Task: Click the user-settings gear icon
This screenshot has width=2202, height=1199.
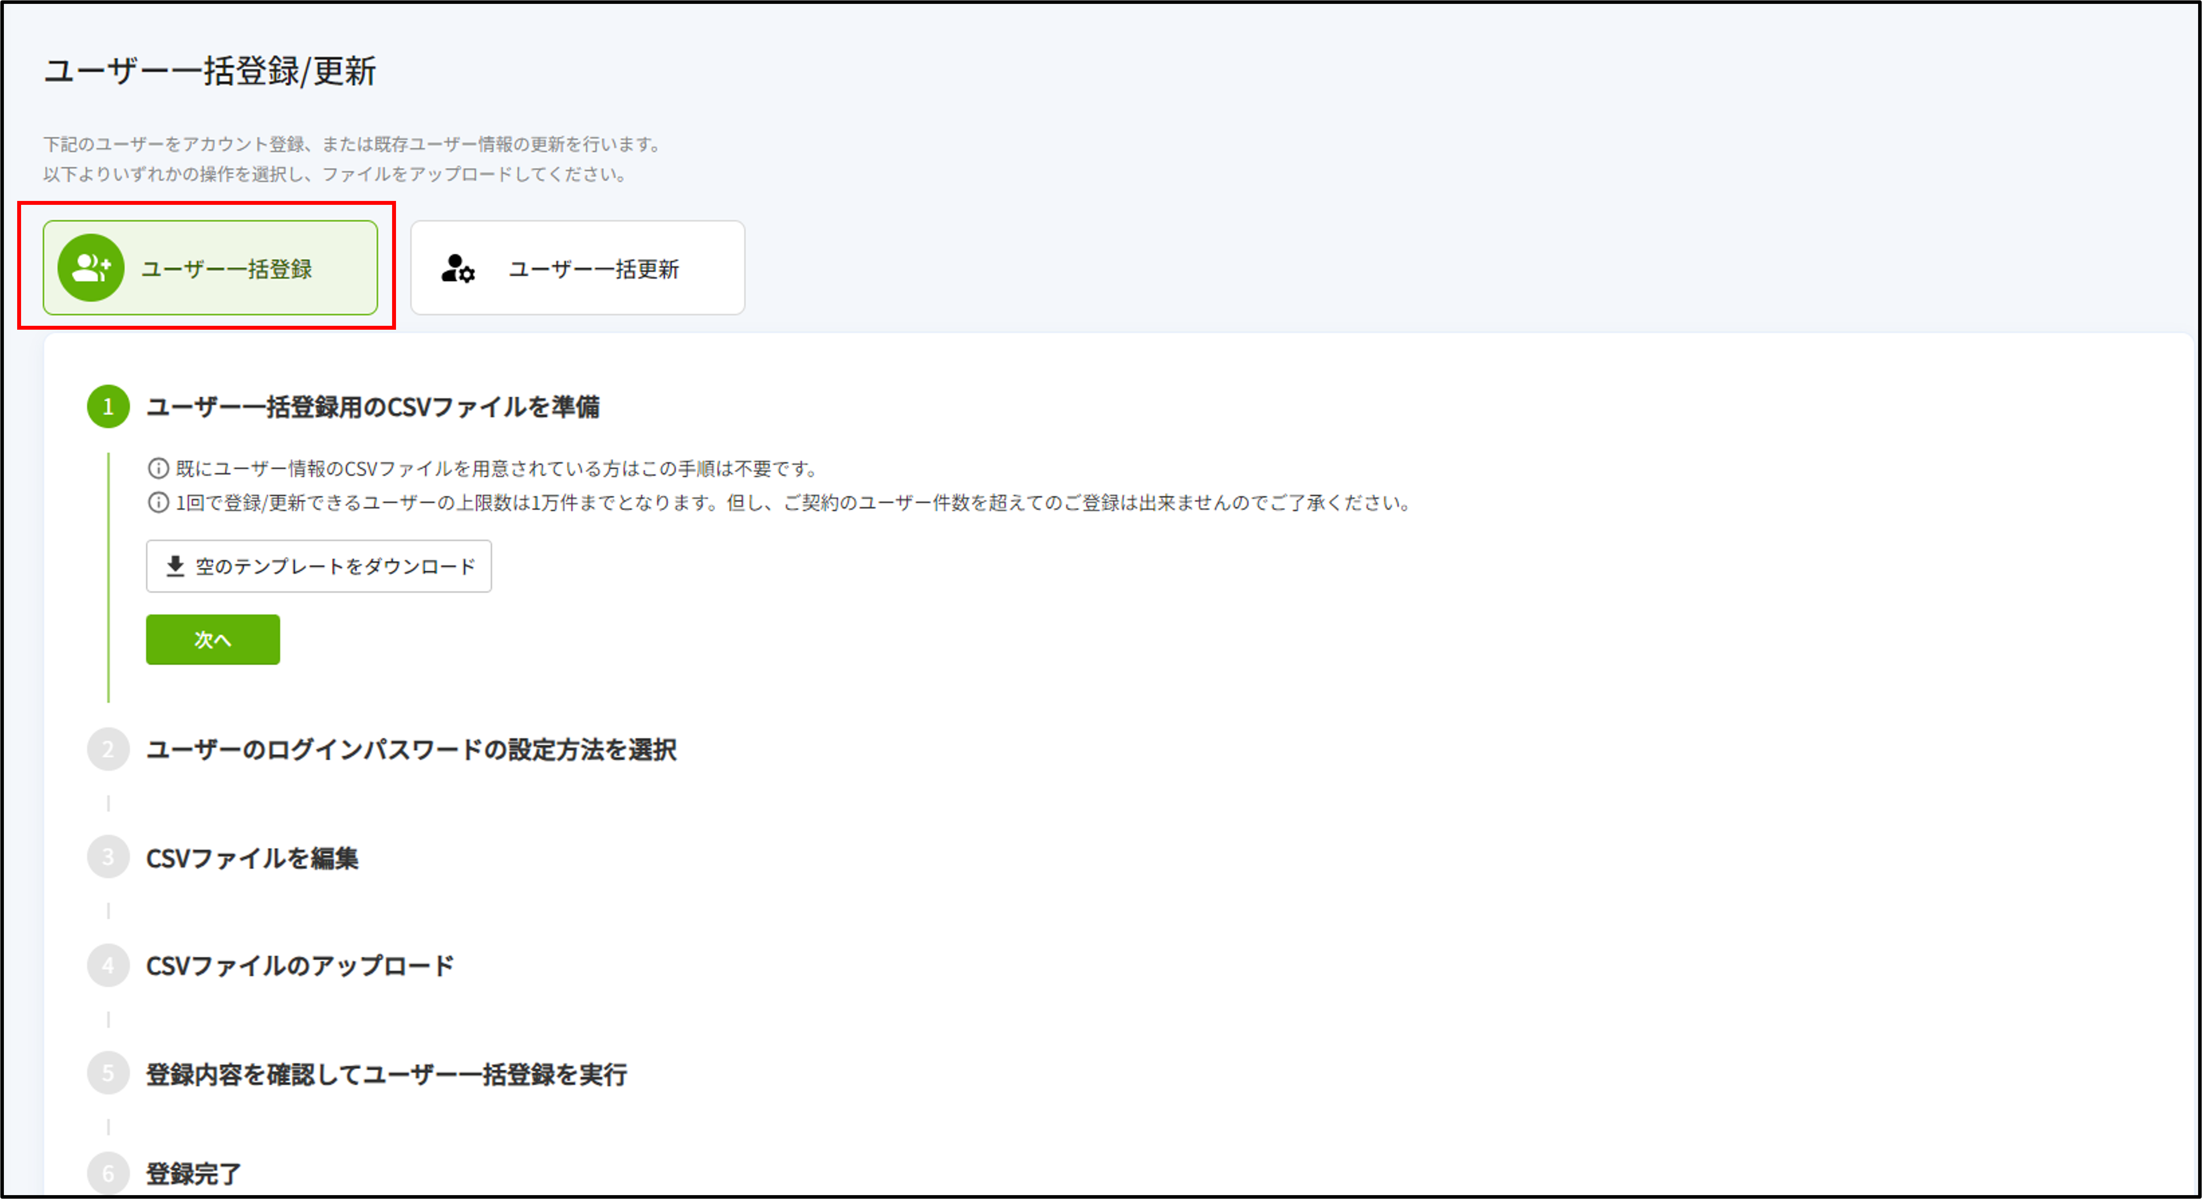Action: click(x=457, y=268)
